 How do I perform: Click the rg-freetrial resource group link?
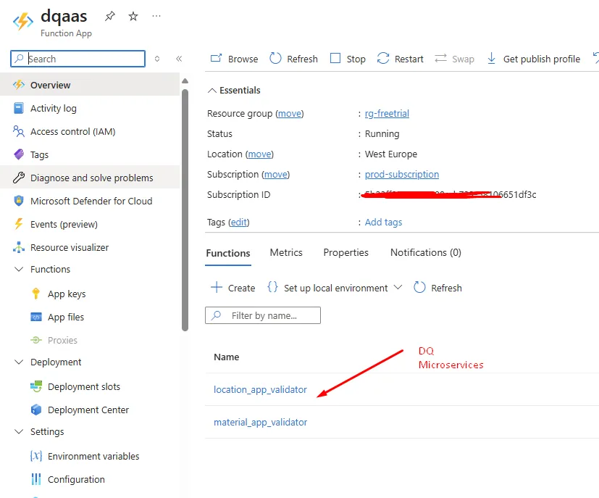click(387, 113)
